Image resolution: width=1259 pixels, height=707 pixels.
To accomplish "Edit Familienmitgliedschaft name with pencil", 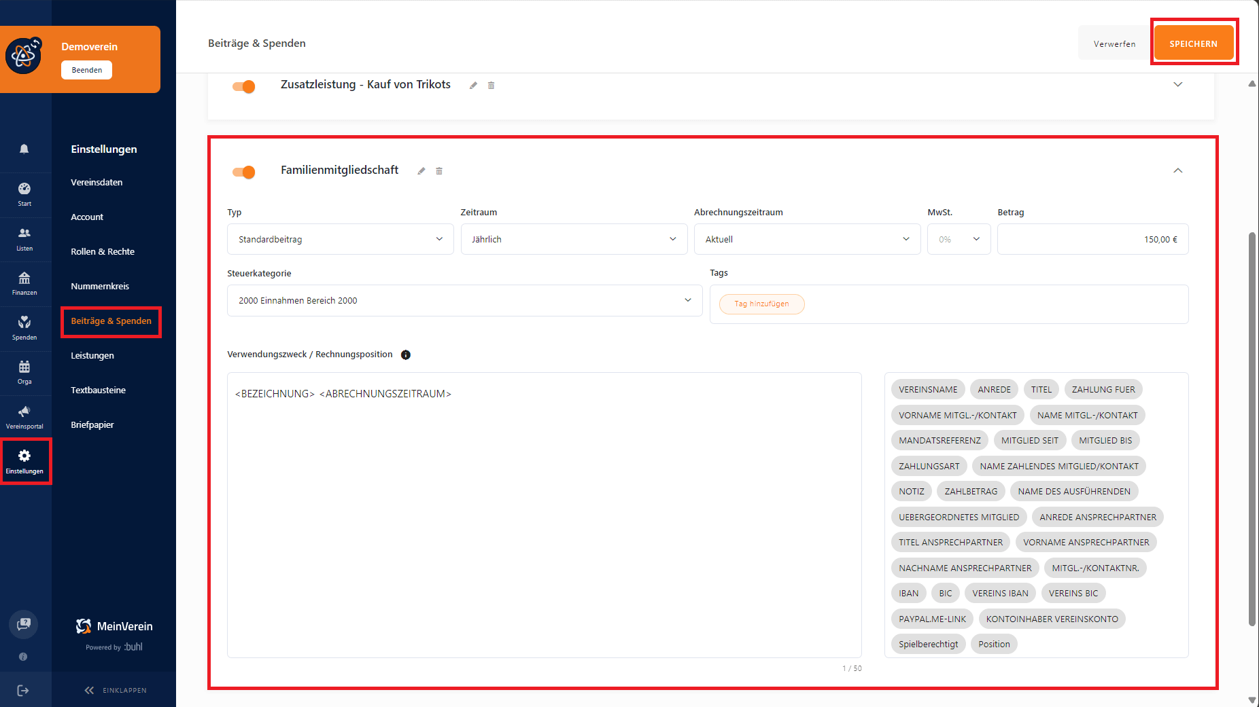I will 421,171.
